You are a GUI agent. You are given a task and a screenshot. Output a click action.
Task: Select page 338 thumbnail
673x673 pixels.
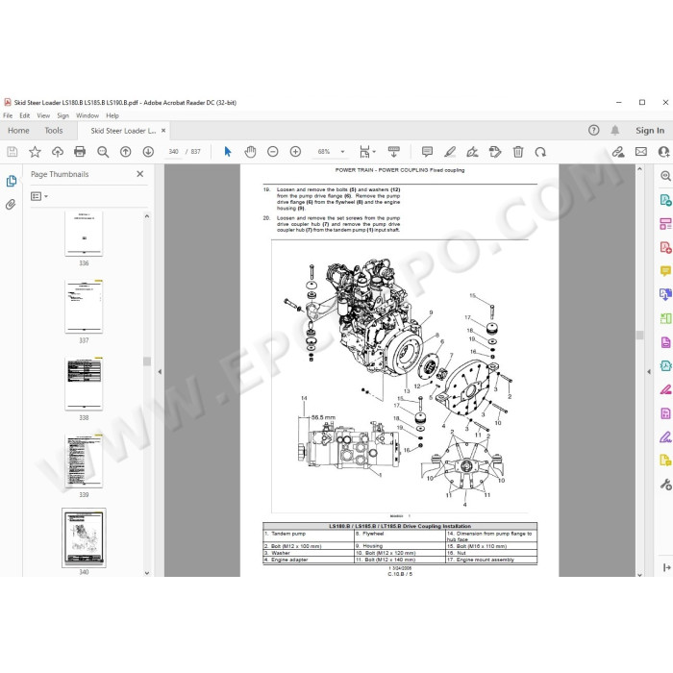point(84,384)
